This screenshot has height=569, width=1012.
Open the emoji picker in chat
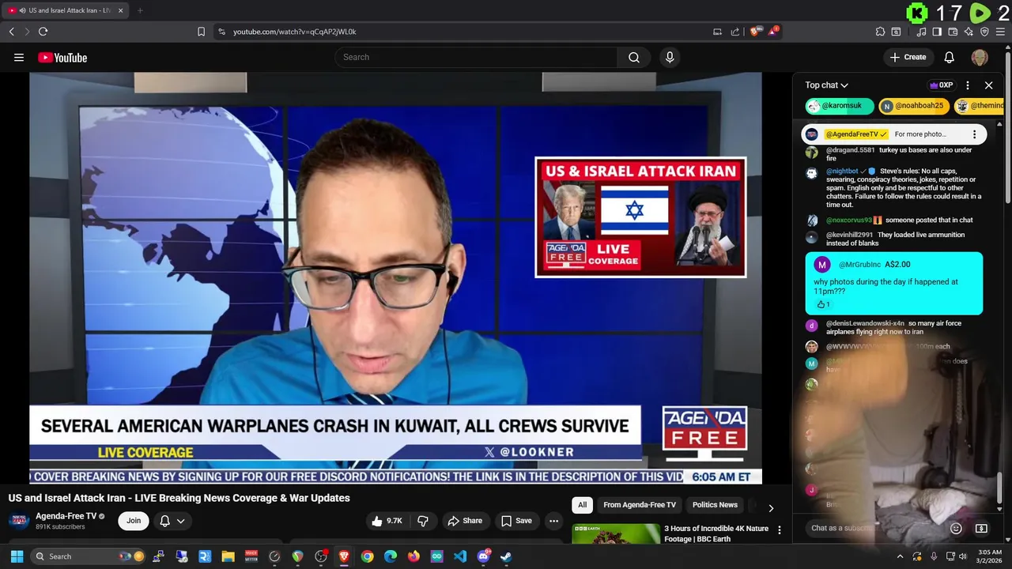click(x=956, y=528)
